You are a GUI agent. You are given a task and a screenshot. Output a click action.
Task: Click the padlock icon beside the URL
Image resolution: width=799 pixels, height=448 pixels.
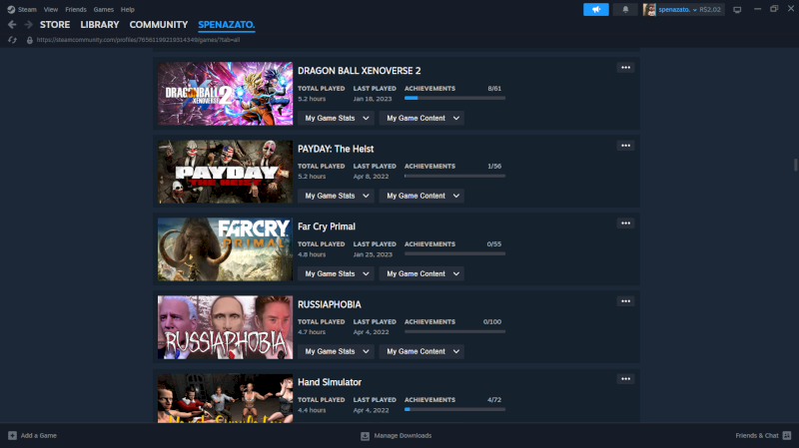30,40
